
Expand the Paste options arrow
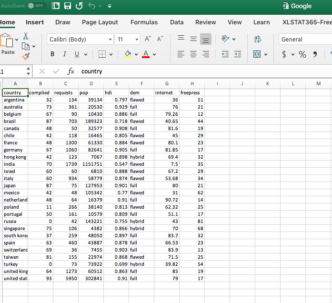pyautogui.click(x=17, y=40)
